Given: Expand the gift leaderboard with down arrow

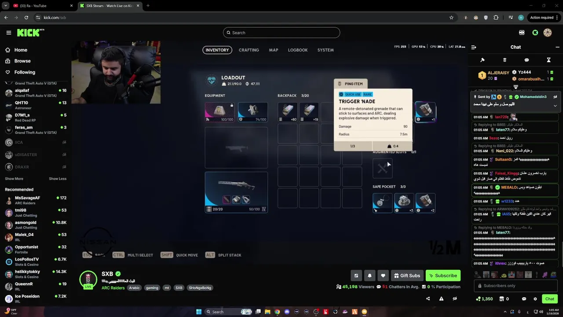Looking at the screenshot, I should tap(515, 87).
